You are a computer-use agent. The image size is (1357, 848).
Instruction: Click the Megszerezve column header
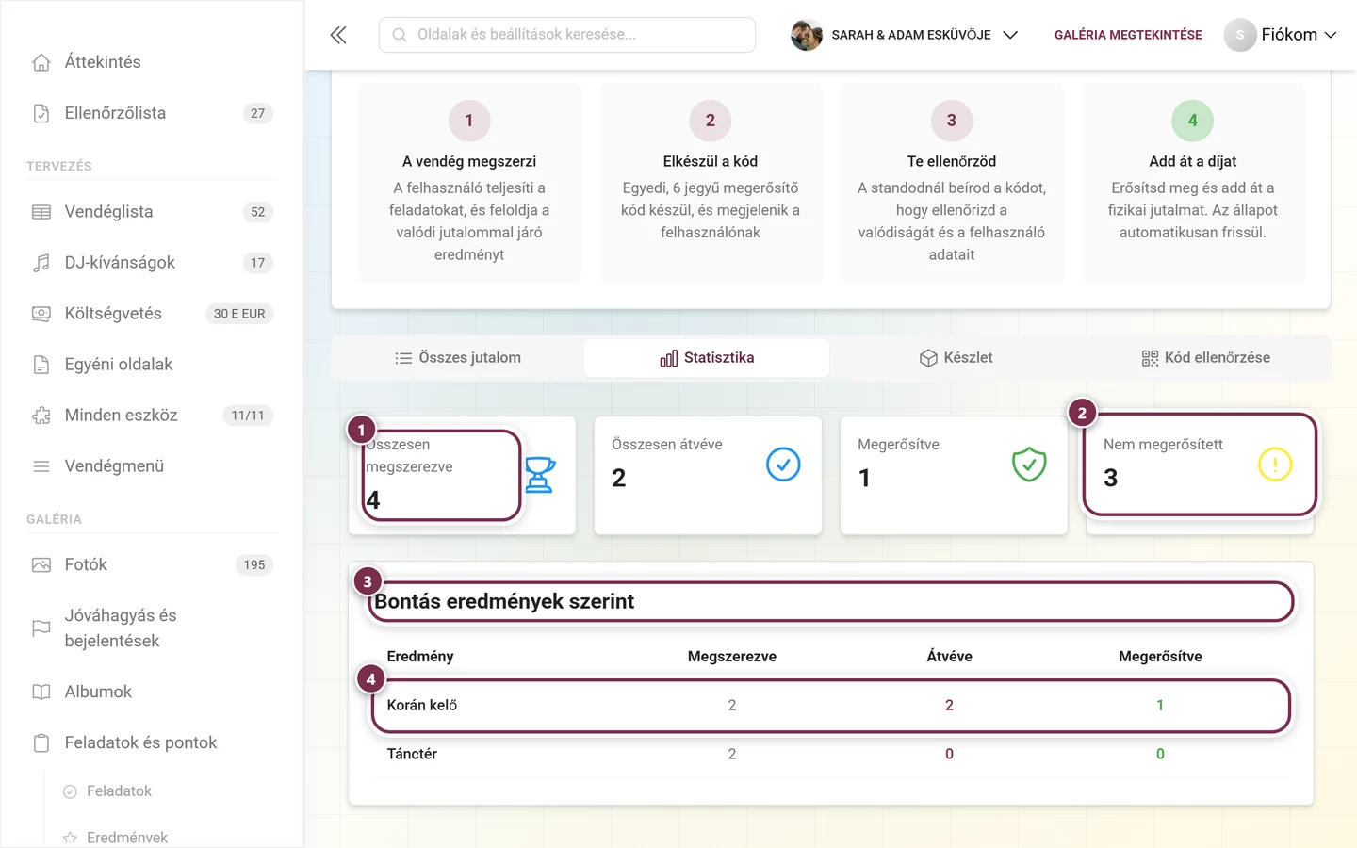click(x=732, y=657)
